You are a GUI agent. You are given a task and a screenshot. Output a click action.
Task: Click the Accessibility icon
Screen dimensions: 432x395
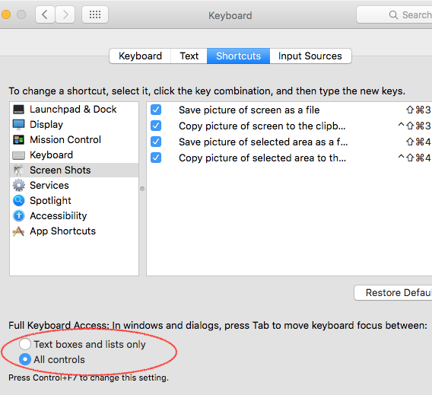[18, 215]
